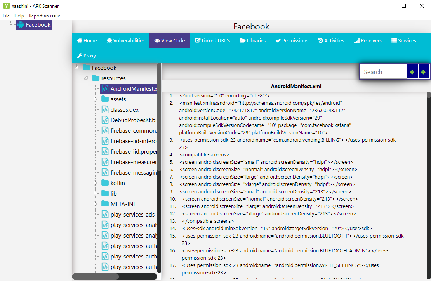
Task: Switch to the Home tab
Action: click(x=87, y=40)
